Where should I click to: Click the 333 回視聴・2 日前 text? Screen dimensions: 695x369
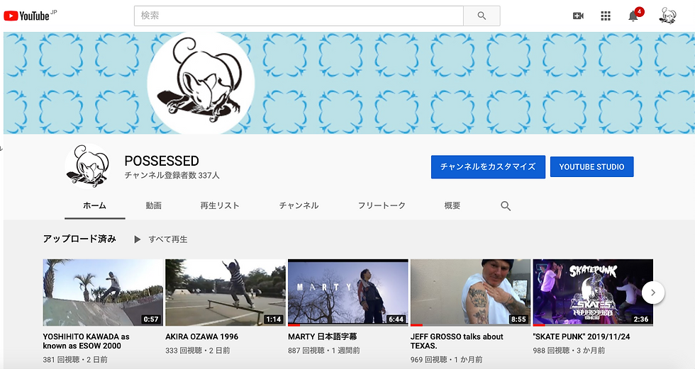click(198, 351)
